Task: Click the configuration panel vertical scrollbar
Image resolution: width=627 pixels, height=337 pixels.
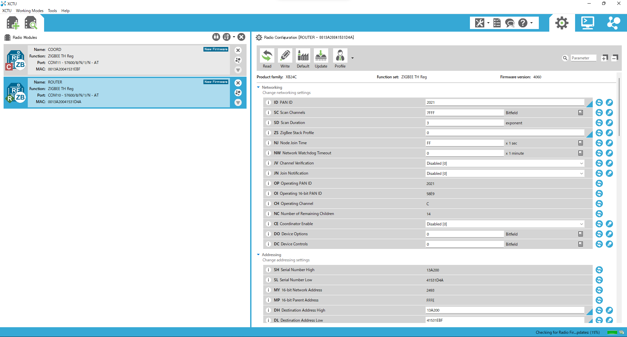Action: coord(619,107)
